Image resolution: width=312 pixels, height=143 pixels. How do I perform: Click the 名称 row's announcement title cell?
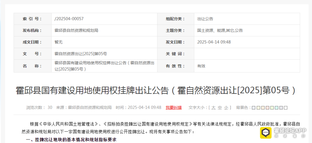pyautogui.click(x=105, y=66)
